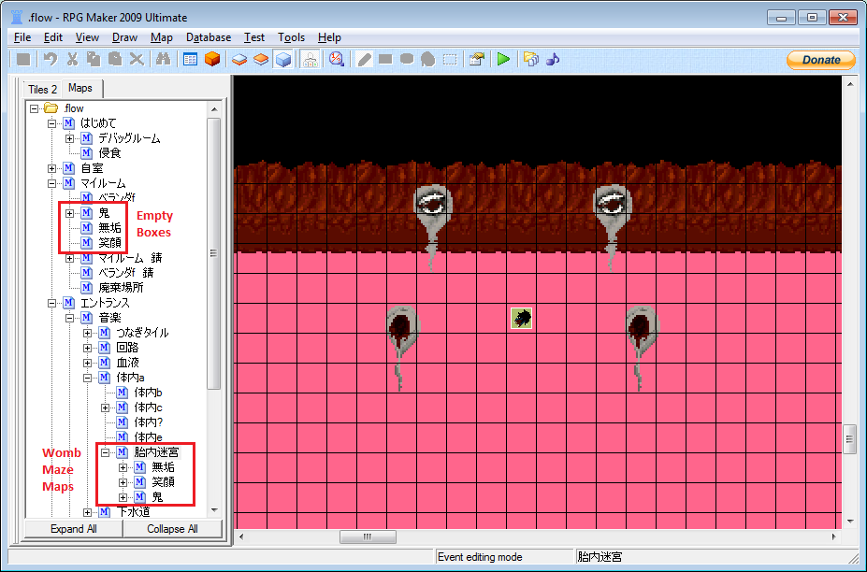Click "Event editing mode" in status bar
The width and height of the screenshot is (867, 572).
point(480,557)
